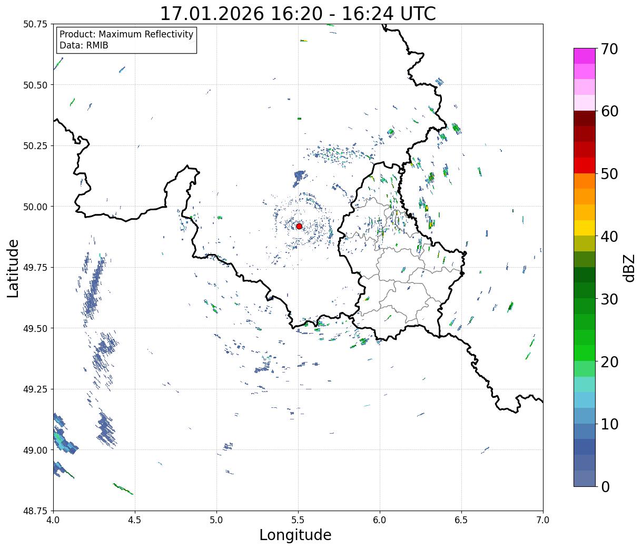
Task: Click the title '17.01.2026 16:20 - 16:24 UTC'
Action: pyautogui.click(x=298, y=13)
